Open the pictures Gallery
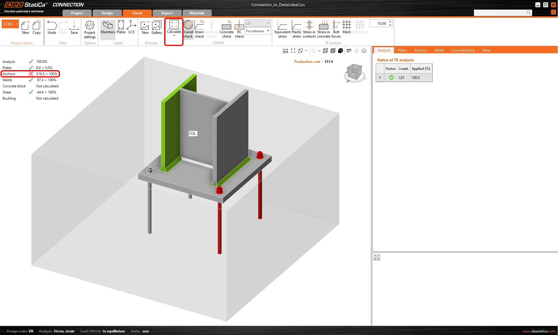 (156, 28)
